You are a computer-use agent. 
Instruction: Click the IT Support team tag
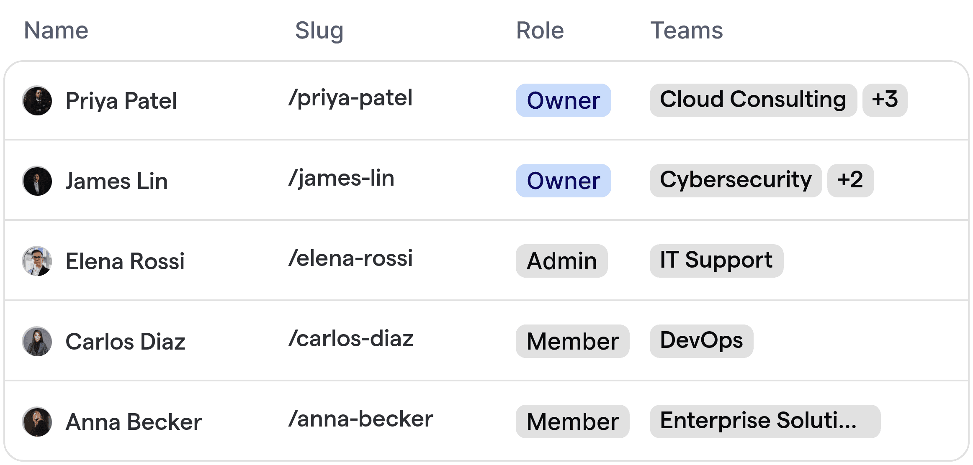[x=716, y=261]
